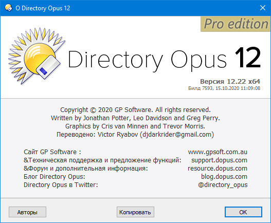
Task: Click the title bar Directory Opus icon
Action: (x=8, y=8)
